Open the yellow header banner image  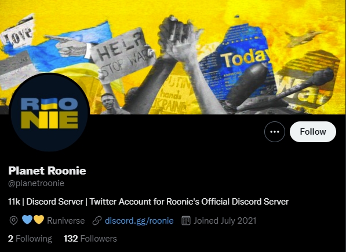pyautogui.click(x=173, y=57)
